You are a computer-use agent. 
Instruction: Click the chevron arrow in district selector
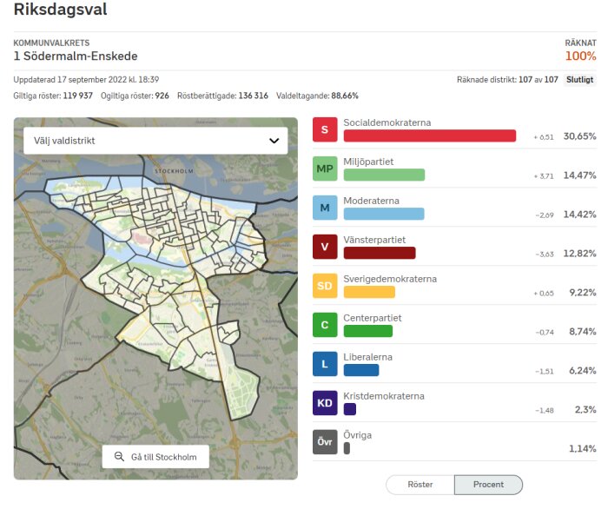(x=274, y=141)
